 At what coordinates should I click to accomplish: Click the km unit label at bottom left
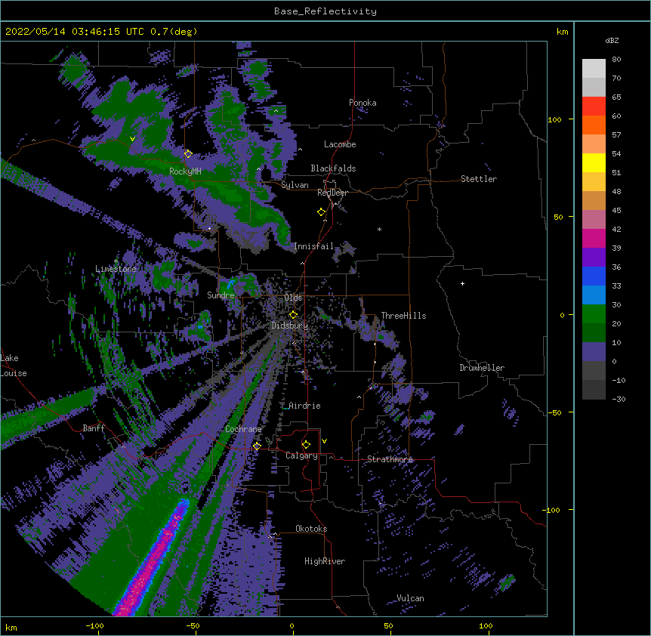(x=11, y=628)
